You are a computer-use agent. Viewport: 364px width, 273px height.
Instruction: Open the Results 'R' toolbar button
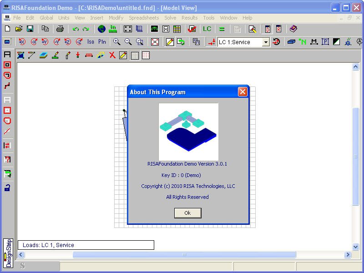278,29
